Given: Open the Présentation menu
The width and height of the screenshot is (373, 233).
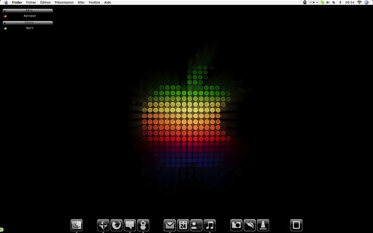Looking at the screenshot, I should pyautogui.click(x=64, y=2).
